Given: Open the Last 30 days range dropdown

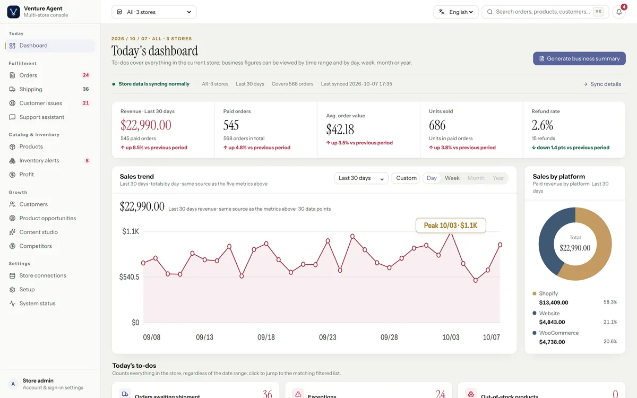Looking at the screenshot, I should click(x=361, y=178).
